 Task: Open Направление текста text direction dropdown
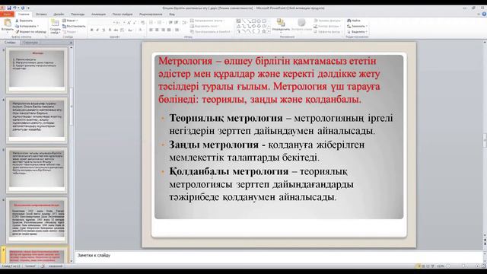pos(208,21)
